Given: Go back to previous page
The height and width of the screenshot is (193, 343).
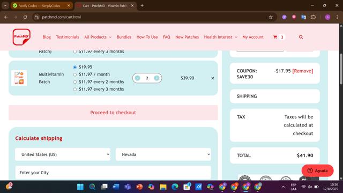Looking at the screenshot, I should pos(6,17).
